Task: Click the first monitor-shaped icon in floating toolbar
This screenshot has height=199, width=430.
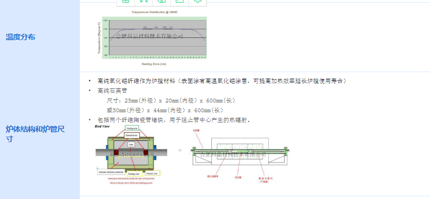Action: [126, 1]
